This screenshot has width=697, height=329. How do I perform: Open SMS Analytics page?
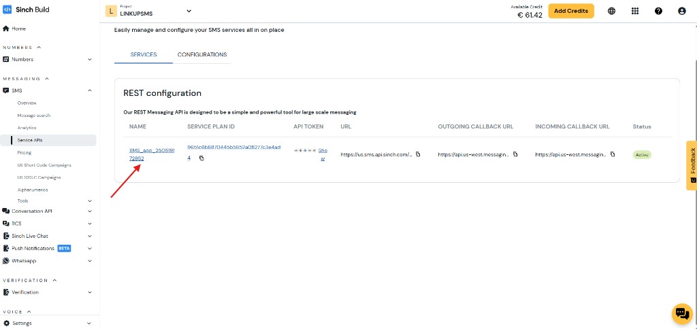pyautogui.click(x=27, y=128)
